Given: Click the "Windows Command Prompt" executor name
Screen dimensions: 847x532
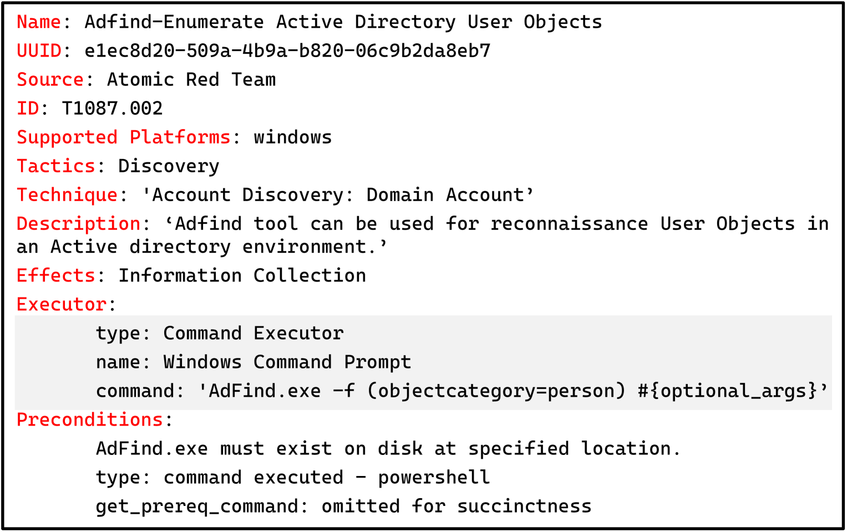Looking at the screenshot, I should click(287, 362).
